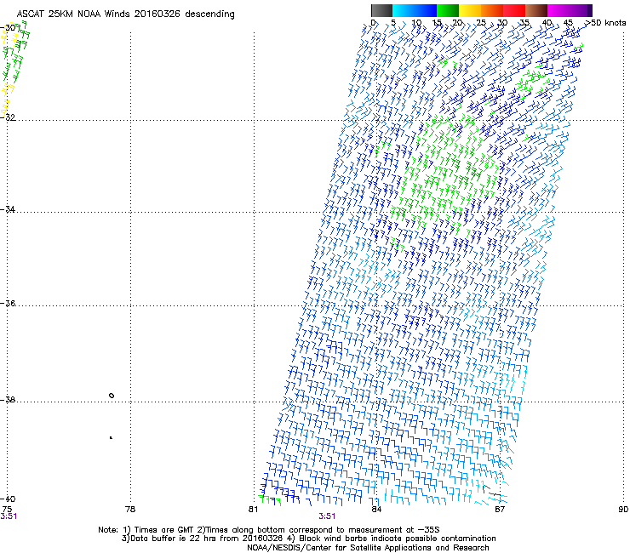Viewport: 630px width, 553px height.
Task: Click the NOAA/NESDIS credit line
Action: coord(368,547)
